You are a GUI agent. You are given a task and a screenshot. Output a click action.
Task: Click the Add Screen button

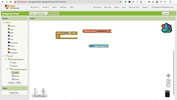43,13
